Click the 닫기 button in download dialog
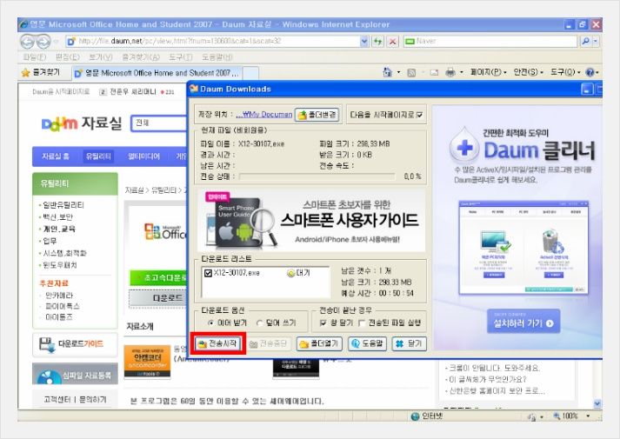The height and width of the screenshot is (439, 620). coord(410,343)
